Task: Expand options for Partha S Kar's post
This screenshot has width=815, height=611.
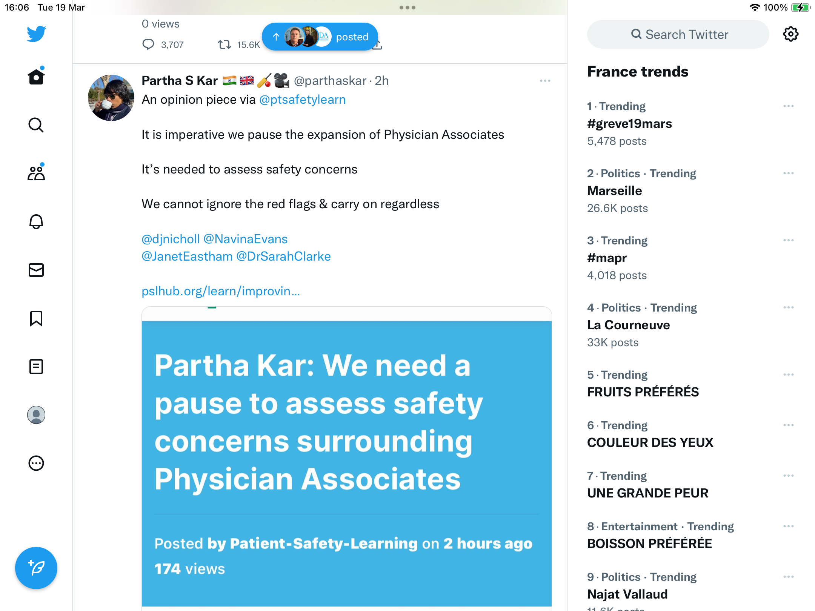Action: (545, 81)
